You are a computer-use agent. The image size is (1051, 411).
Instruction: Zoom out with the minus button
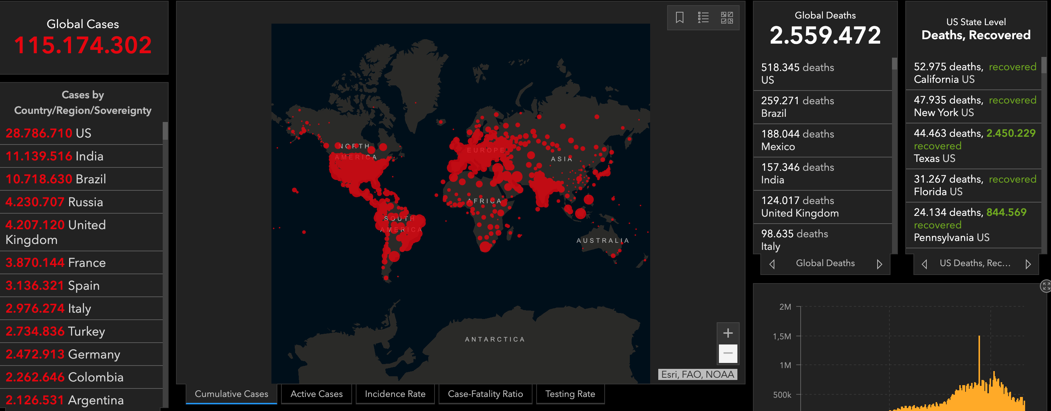pos(728,353)
